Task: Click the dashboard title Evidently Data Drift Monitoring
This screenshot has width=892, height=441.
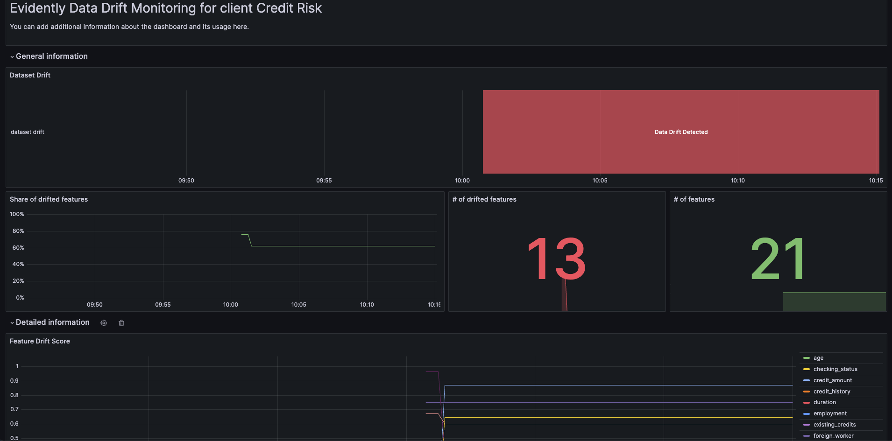Action: coord(166,8)
